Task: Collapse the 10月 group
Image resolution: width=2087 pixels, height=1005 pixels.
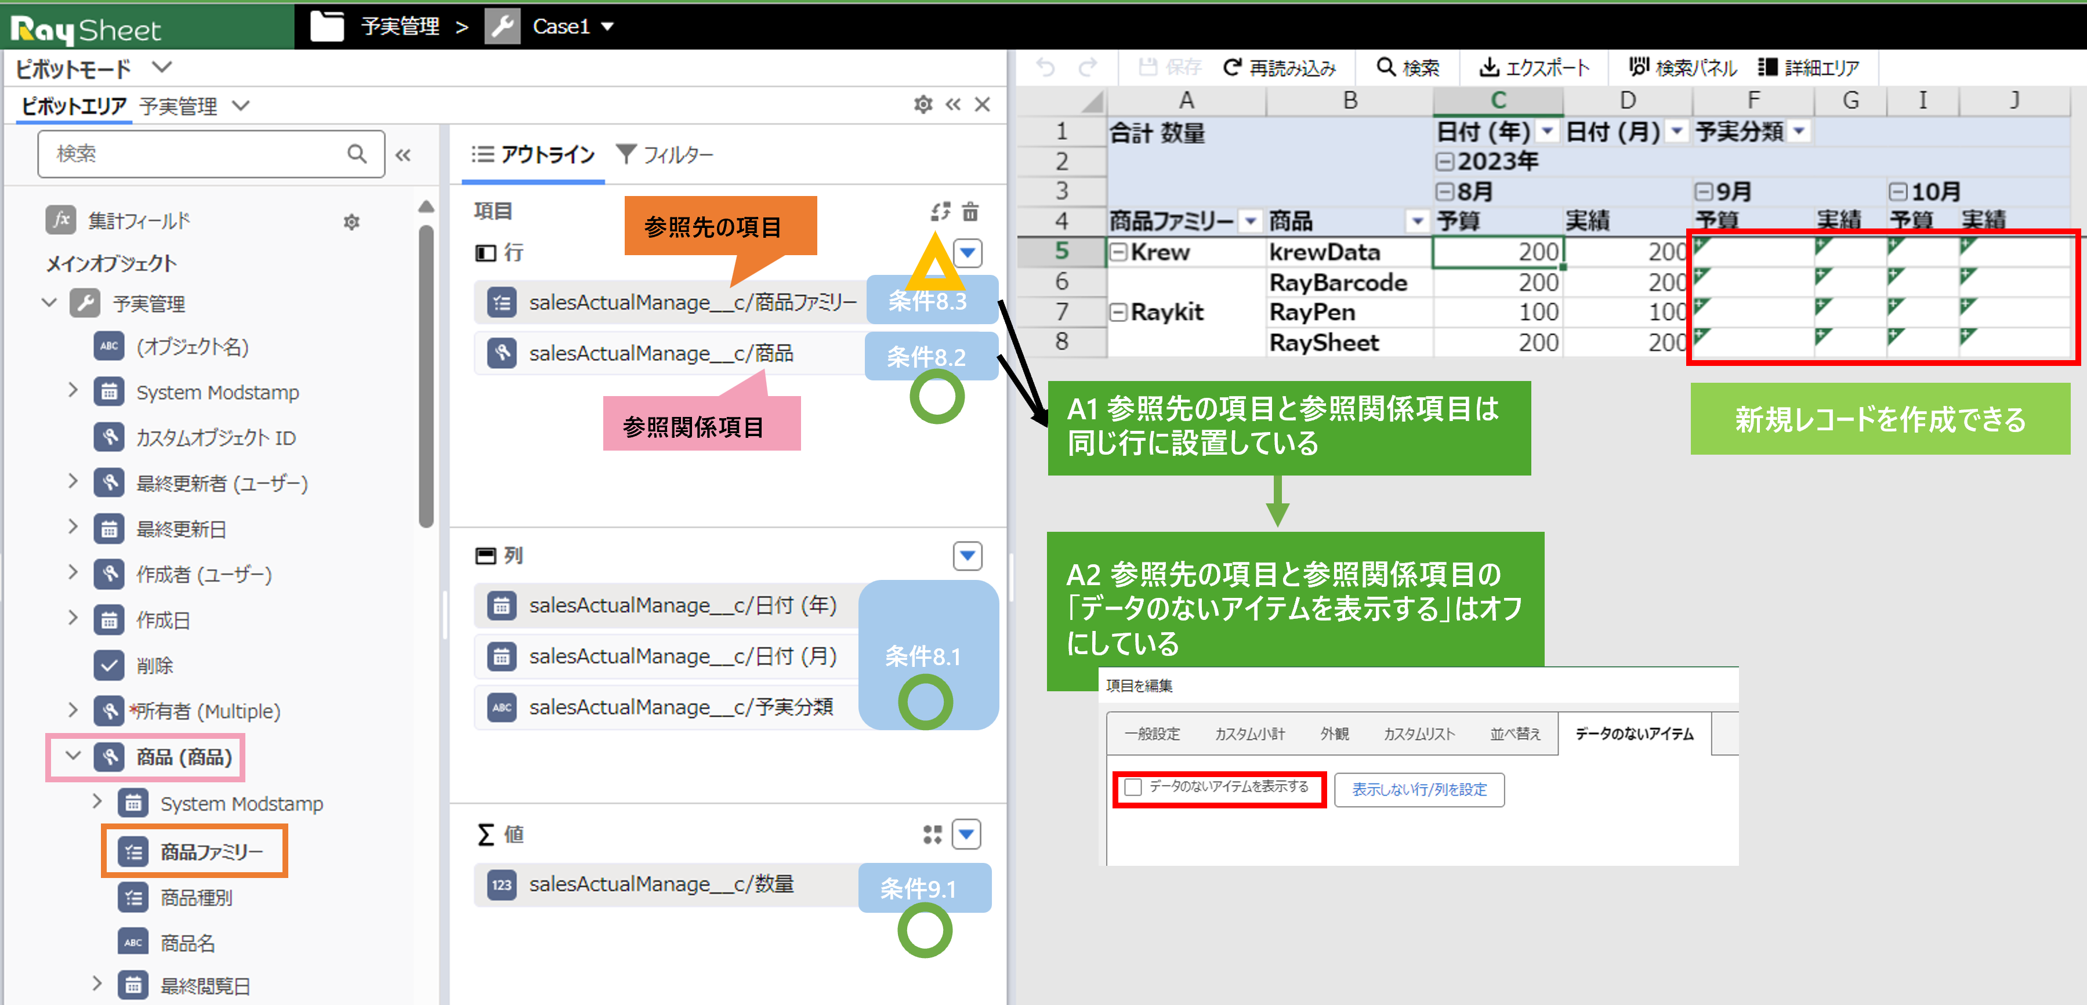Action: (x=1898, y=192)
